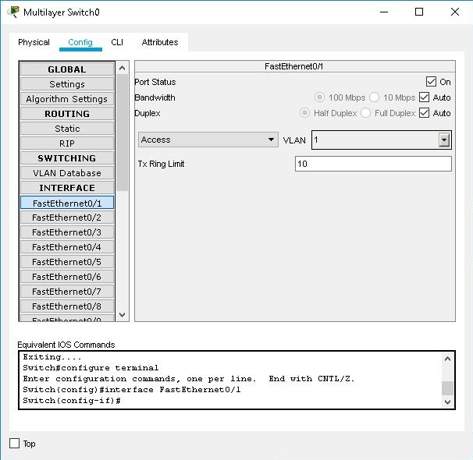Viewport: 473px width, 460px height.
Task: Click the FastEthernet0/1 panel title
Action: tap(293, 66)
